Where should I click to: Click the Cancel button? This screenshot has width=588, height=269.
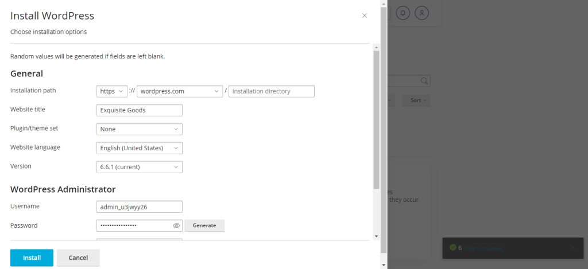78,258
